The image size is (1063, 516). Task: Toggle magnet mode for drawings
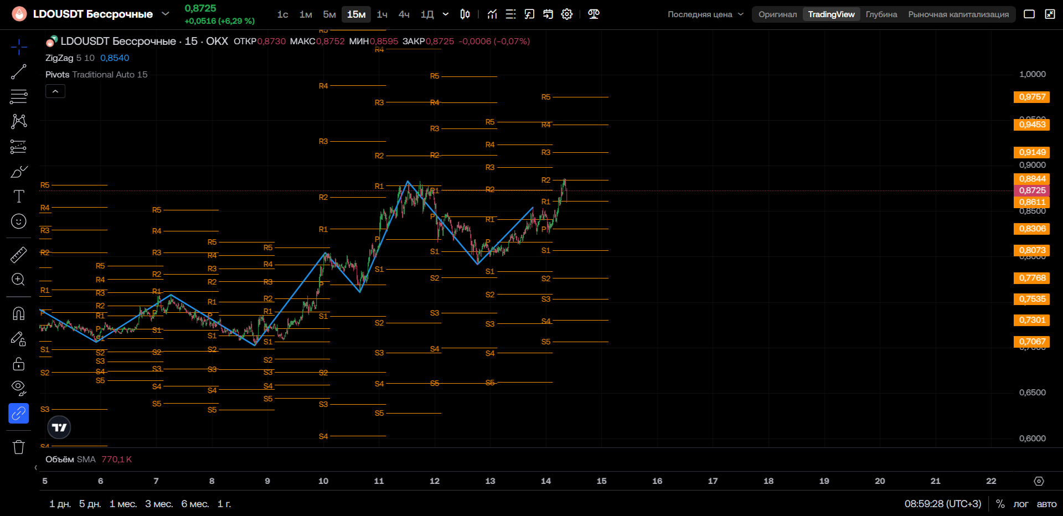click(x=19, y=313)
